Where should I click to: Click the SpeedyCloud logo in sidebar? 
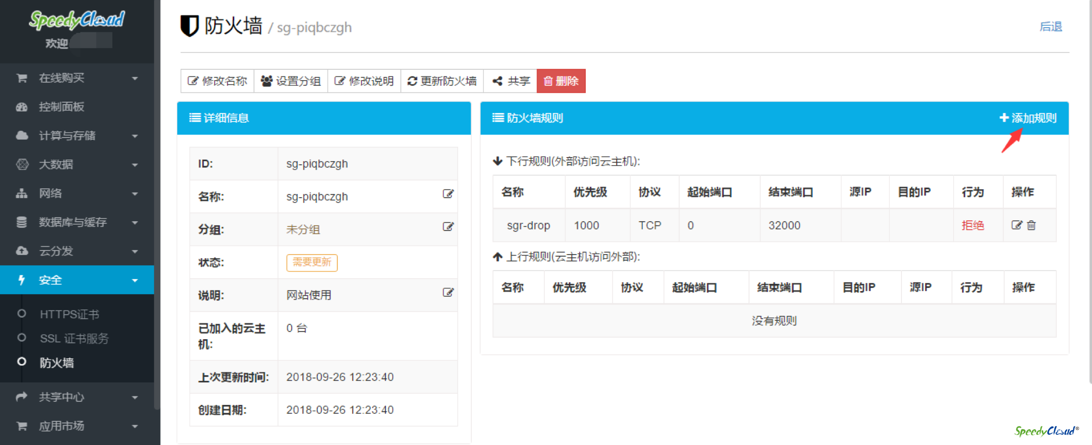[x=77, y=20]
